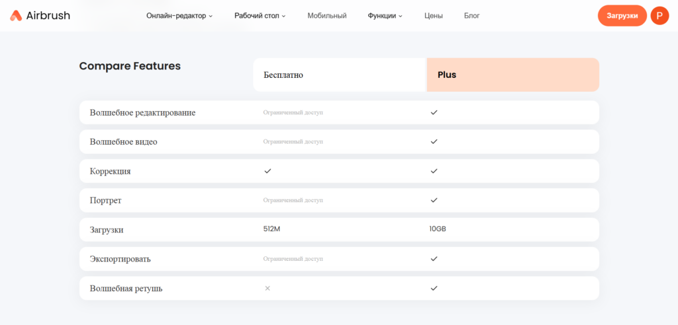
Task: Click the Compare Features heading
Action: [x=130, y=66]
